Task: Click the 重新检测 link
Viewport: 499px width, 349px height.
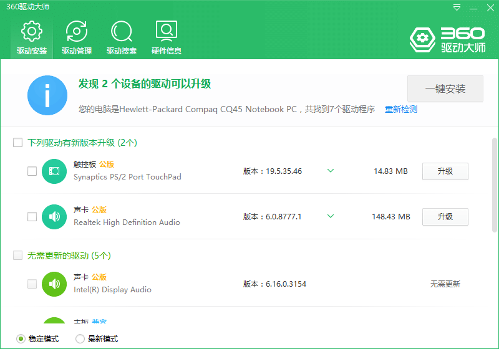Action: pyautogui.click(x=400, y=110)
